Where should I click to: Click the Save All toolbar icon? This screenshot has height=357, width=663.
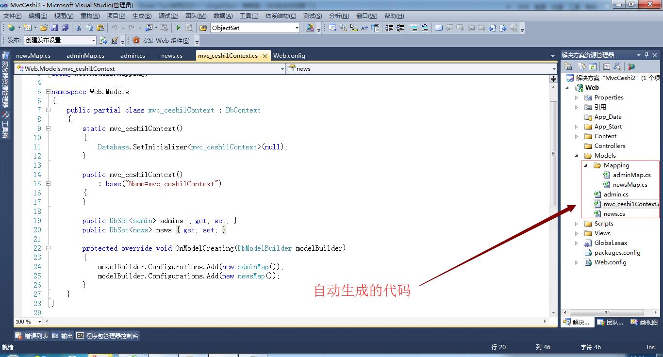65,28
